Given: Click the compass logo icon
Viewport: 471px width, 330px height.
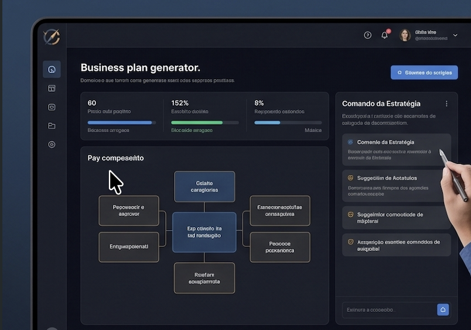Looking at the screenshot, I should pyautogui.click(x=52, y=37).
